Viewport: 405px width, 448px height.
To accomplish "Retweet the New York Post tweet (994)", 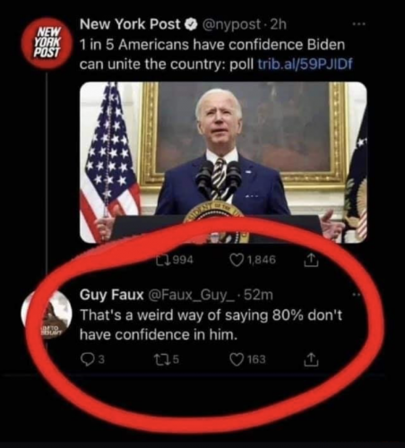I will click(175, 260).
